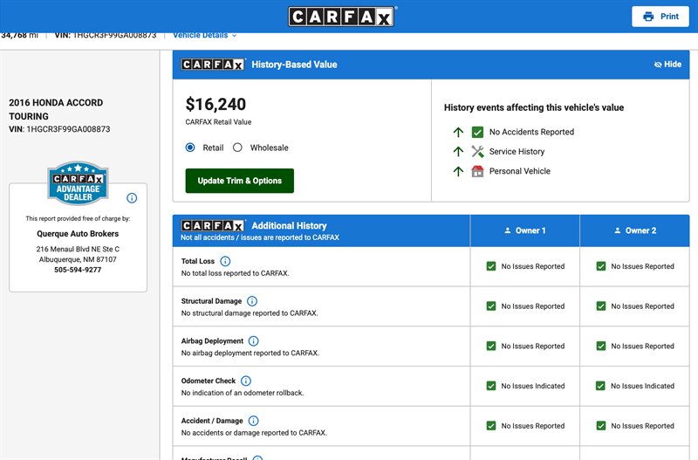The image size is (698, 460).
Task: Select the Retail radio option
Action: (x=190, y=148)
